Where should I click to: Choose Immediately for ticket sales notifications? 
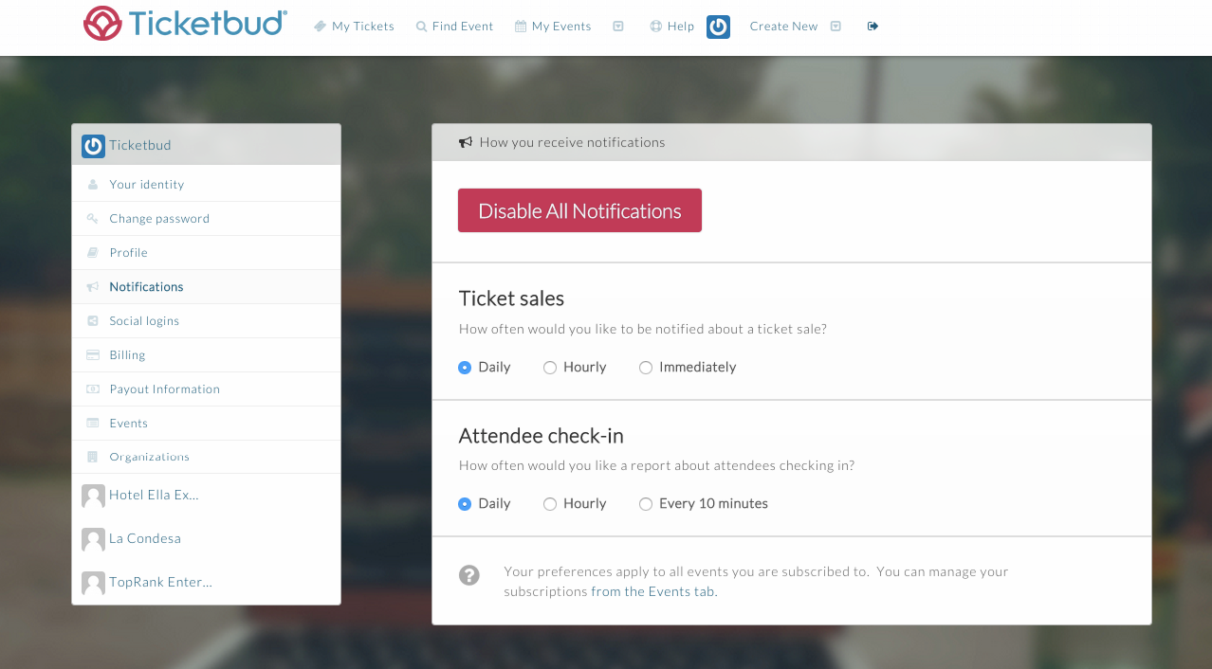click(646, 368)
